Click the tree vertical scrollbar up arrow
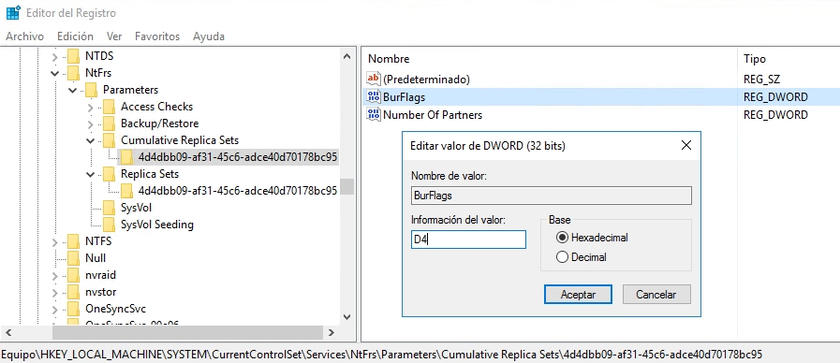The image size is (840, 363). [x=346, y=56]
